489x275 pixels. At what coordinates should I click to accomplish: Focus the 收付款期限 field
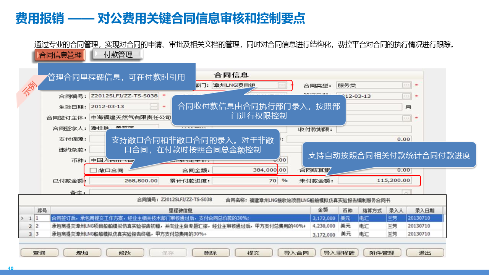pyautogui.click(x=374, y=129)
